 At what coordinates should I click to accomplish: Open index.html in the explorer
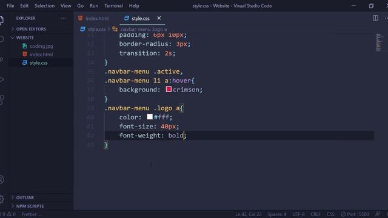point(41,54)
